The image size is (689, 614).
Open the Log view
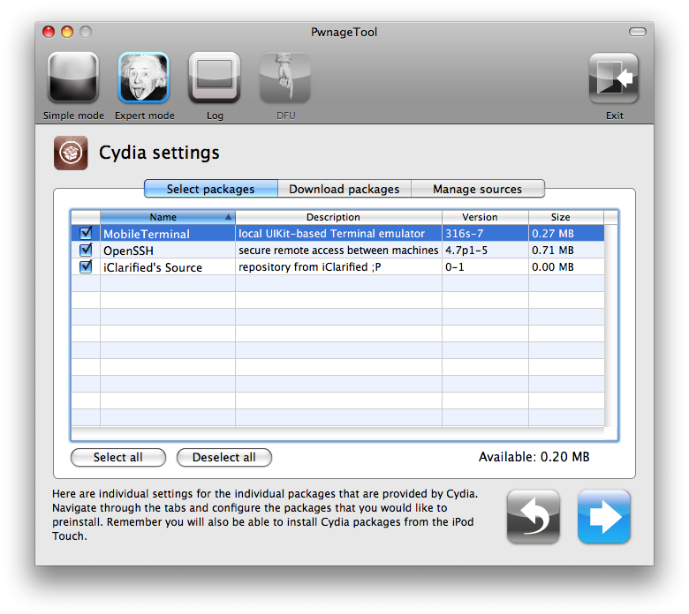(x=215, y=79)
